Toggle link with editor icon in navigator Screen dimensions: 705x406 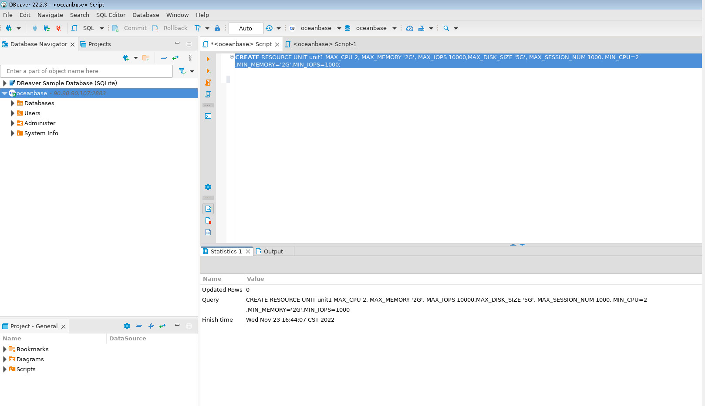tap(175, 58)
